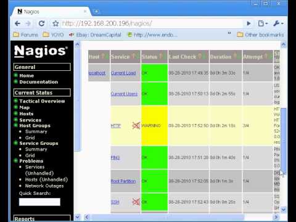Open the Forums bookmark folder
The width and height of the screenshot is (296, 222).
click(x=25, y=35)
